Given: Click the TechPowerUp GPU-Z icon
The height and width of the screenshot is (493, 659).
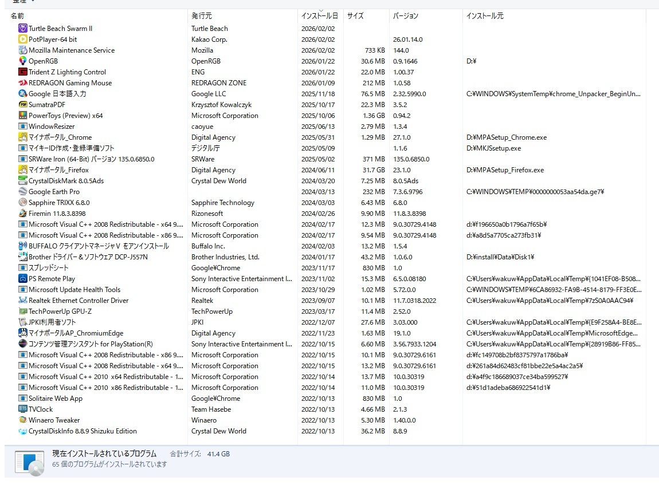Looking at the screenshot, I should (x=23, y=311).
